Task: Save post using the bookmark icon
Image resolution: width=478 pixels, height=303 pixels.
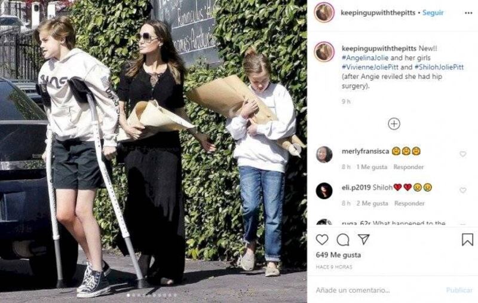Action: pyautogui.click(x=467, y=240)
